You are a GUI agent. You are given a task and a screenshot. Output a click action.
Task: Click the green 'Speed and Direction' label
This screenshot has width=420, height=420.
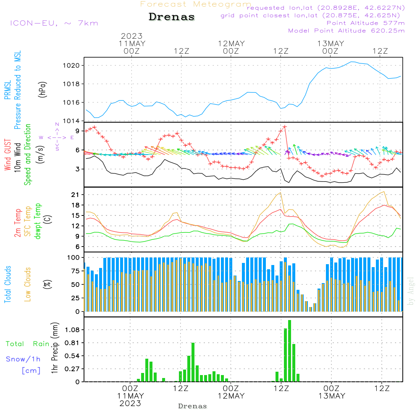click(x=28, y=155)
